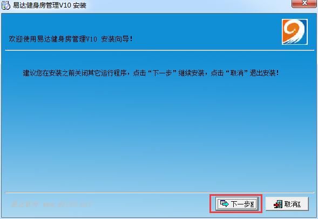Click the quoted word "取消" in the instructions

236,73
